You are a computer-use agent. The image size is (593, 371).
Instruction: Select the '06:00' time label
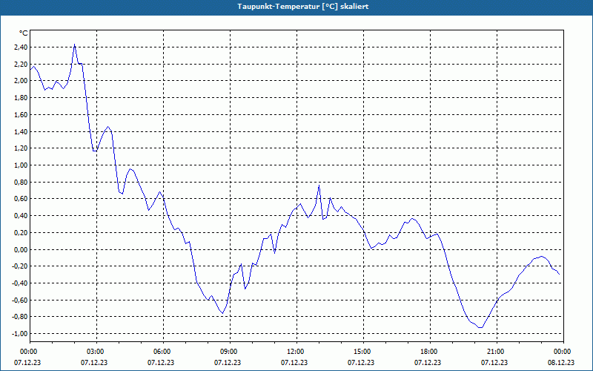click(163, 352)
